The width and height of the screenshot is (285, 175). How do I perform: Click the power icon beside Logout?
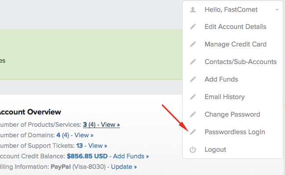(x=193, y=150)
